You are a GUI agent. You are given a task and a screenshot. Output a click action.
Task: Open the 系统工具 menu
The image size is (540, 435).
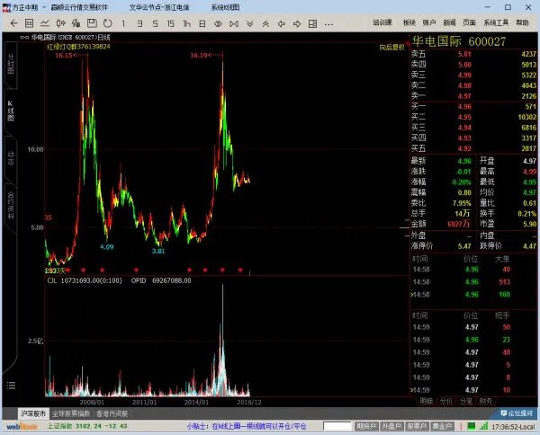(x=494, y=22)
